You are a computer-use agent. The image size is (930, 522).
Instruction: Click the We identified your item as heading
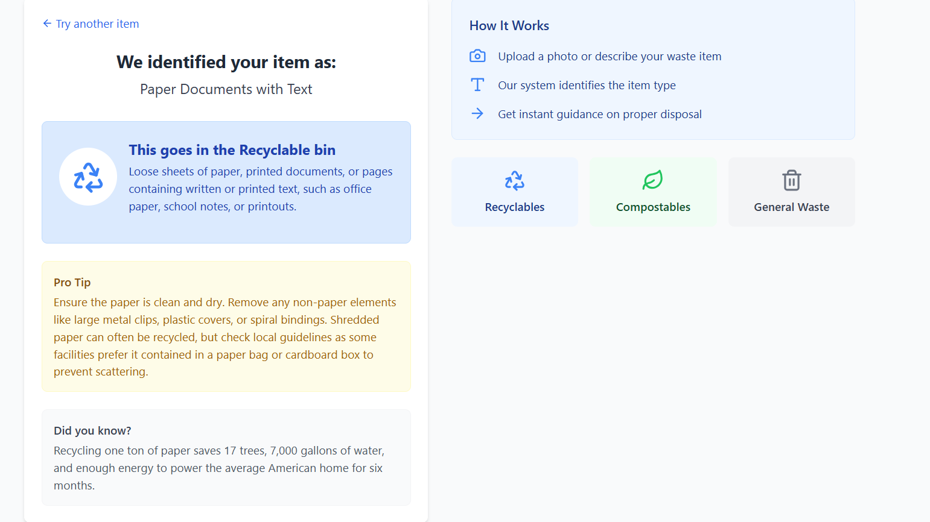226,62
